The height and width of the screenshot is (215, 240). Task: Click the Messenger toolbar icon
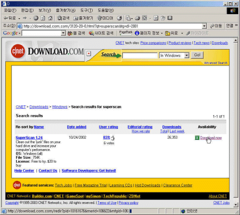click(x=163, y=18)
